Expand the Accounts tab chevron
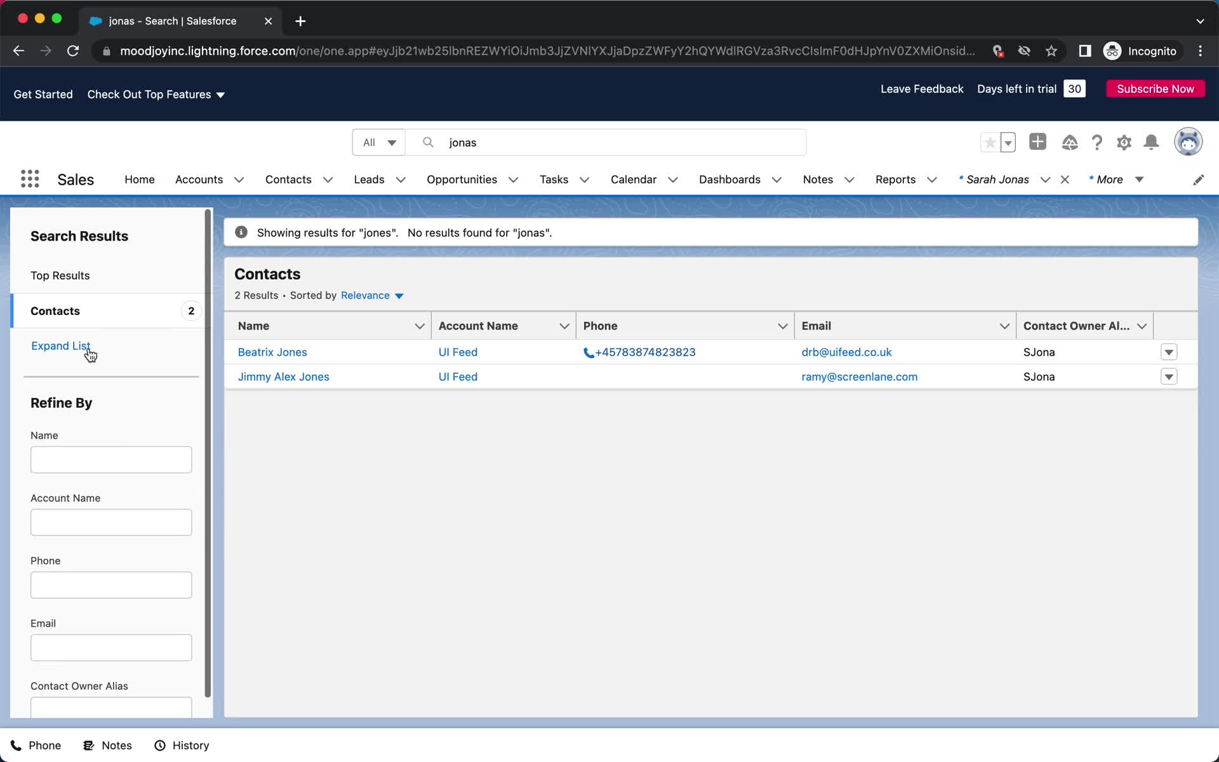This screenshot has width=1219, height=762. (x=239, y=180)
